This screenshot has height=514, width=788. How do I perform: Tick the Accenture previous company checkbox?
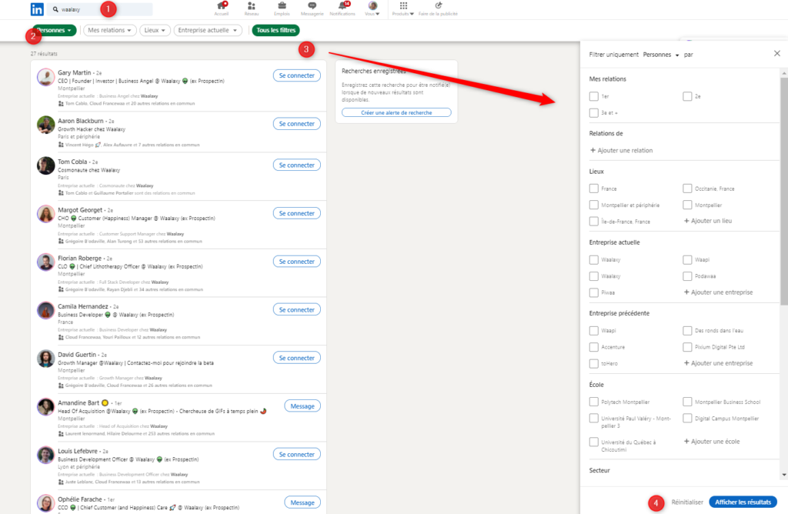[594, 347]
